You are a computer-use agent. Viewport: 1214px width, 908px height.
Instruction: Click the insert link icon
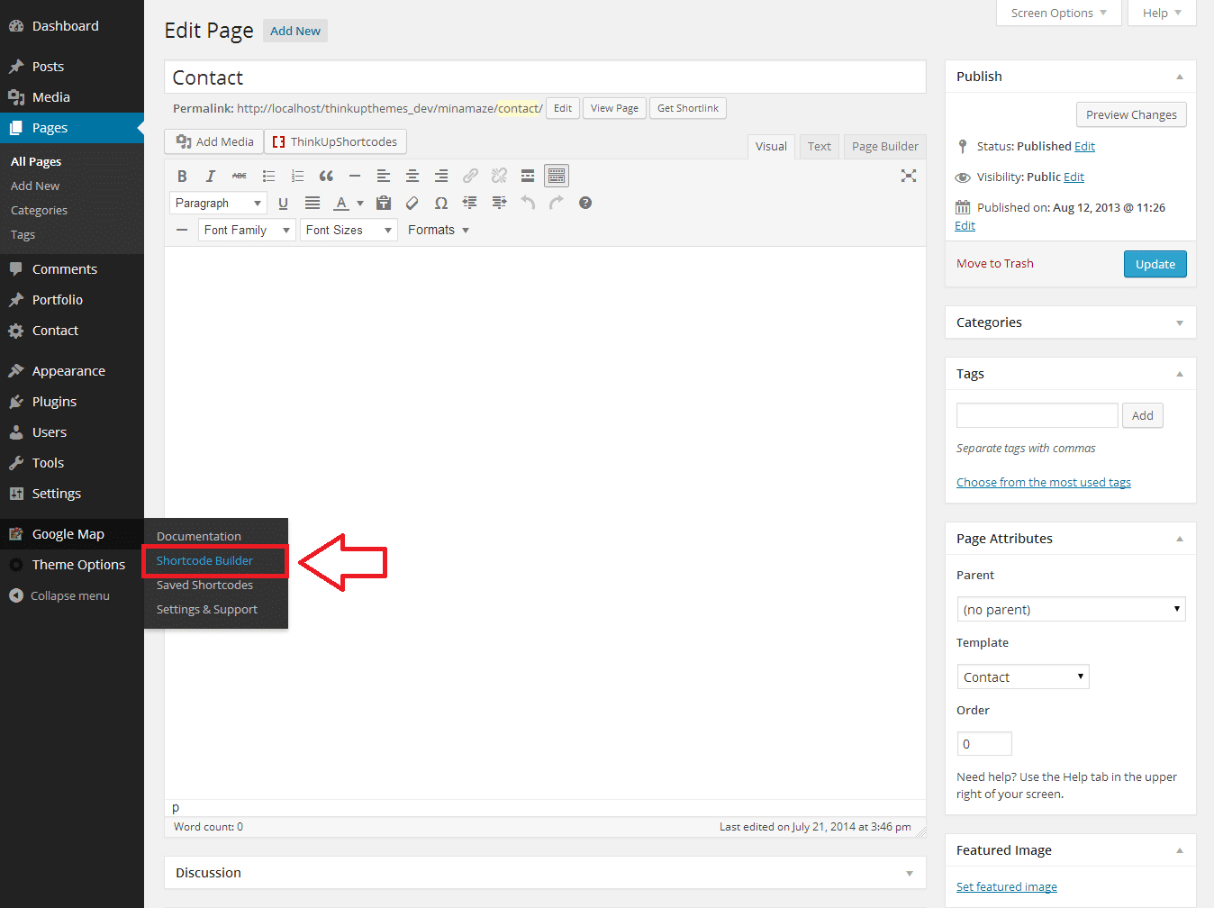pos(470,177)
